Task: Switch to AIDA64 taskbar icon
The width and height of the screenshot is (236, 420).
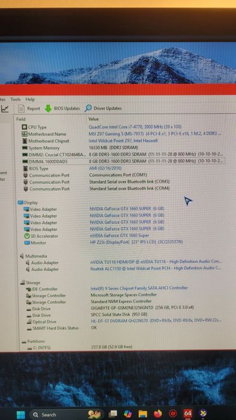Action: click(x=188, y=413)
